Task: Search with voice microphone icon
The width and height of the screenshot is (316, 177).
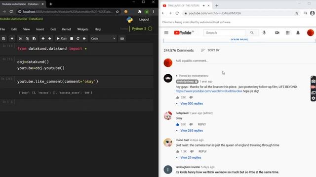Action: (264, 33)
